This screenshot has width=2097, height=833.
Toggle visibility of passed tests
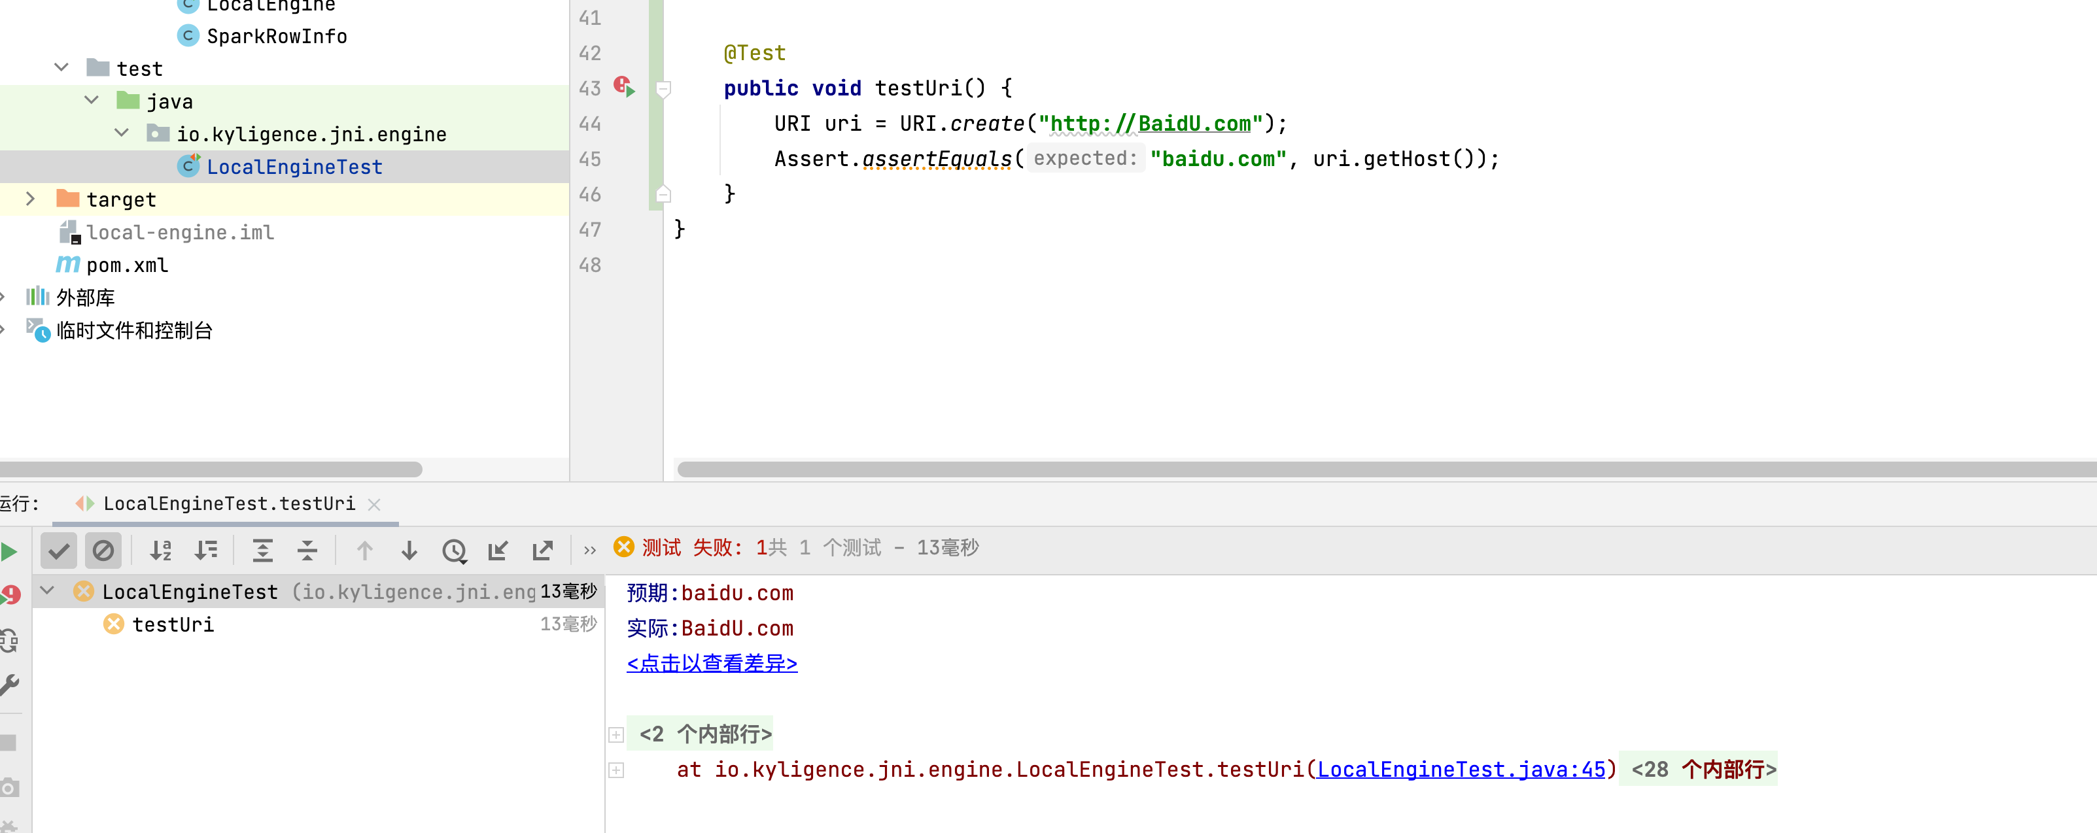[59, 550]
